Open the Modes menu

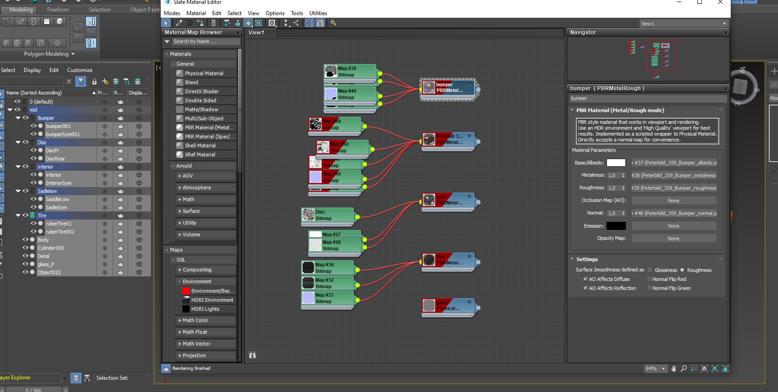click(172, 13)
